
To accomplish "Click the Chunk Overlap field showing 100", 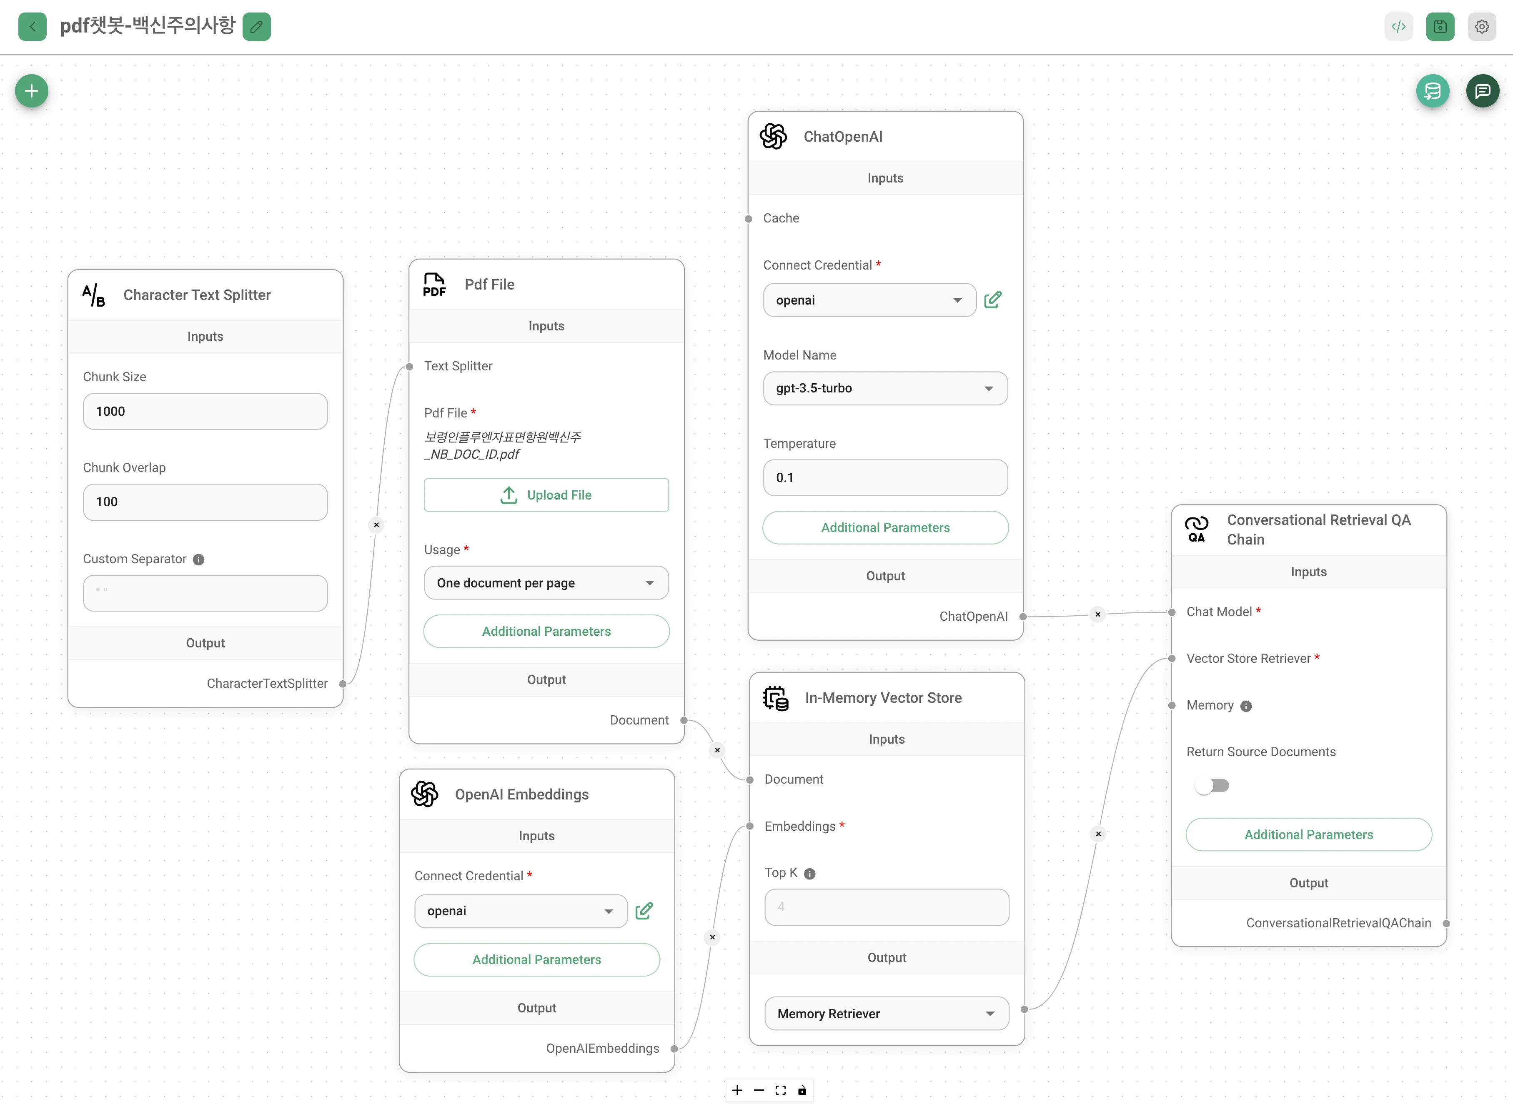I will pyautogui.click(x=205, y=502).
